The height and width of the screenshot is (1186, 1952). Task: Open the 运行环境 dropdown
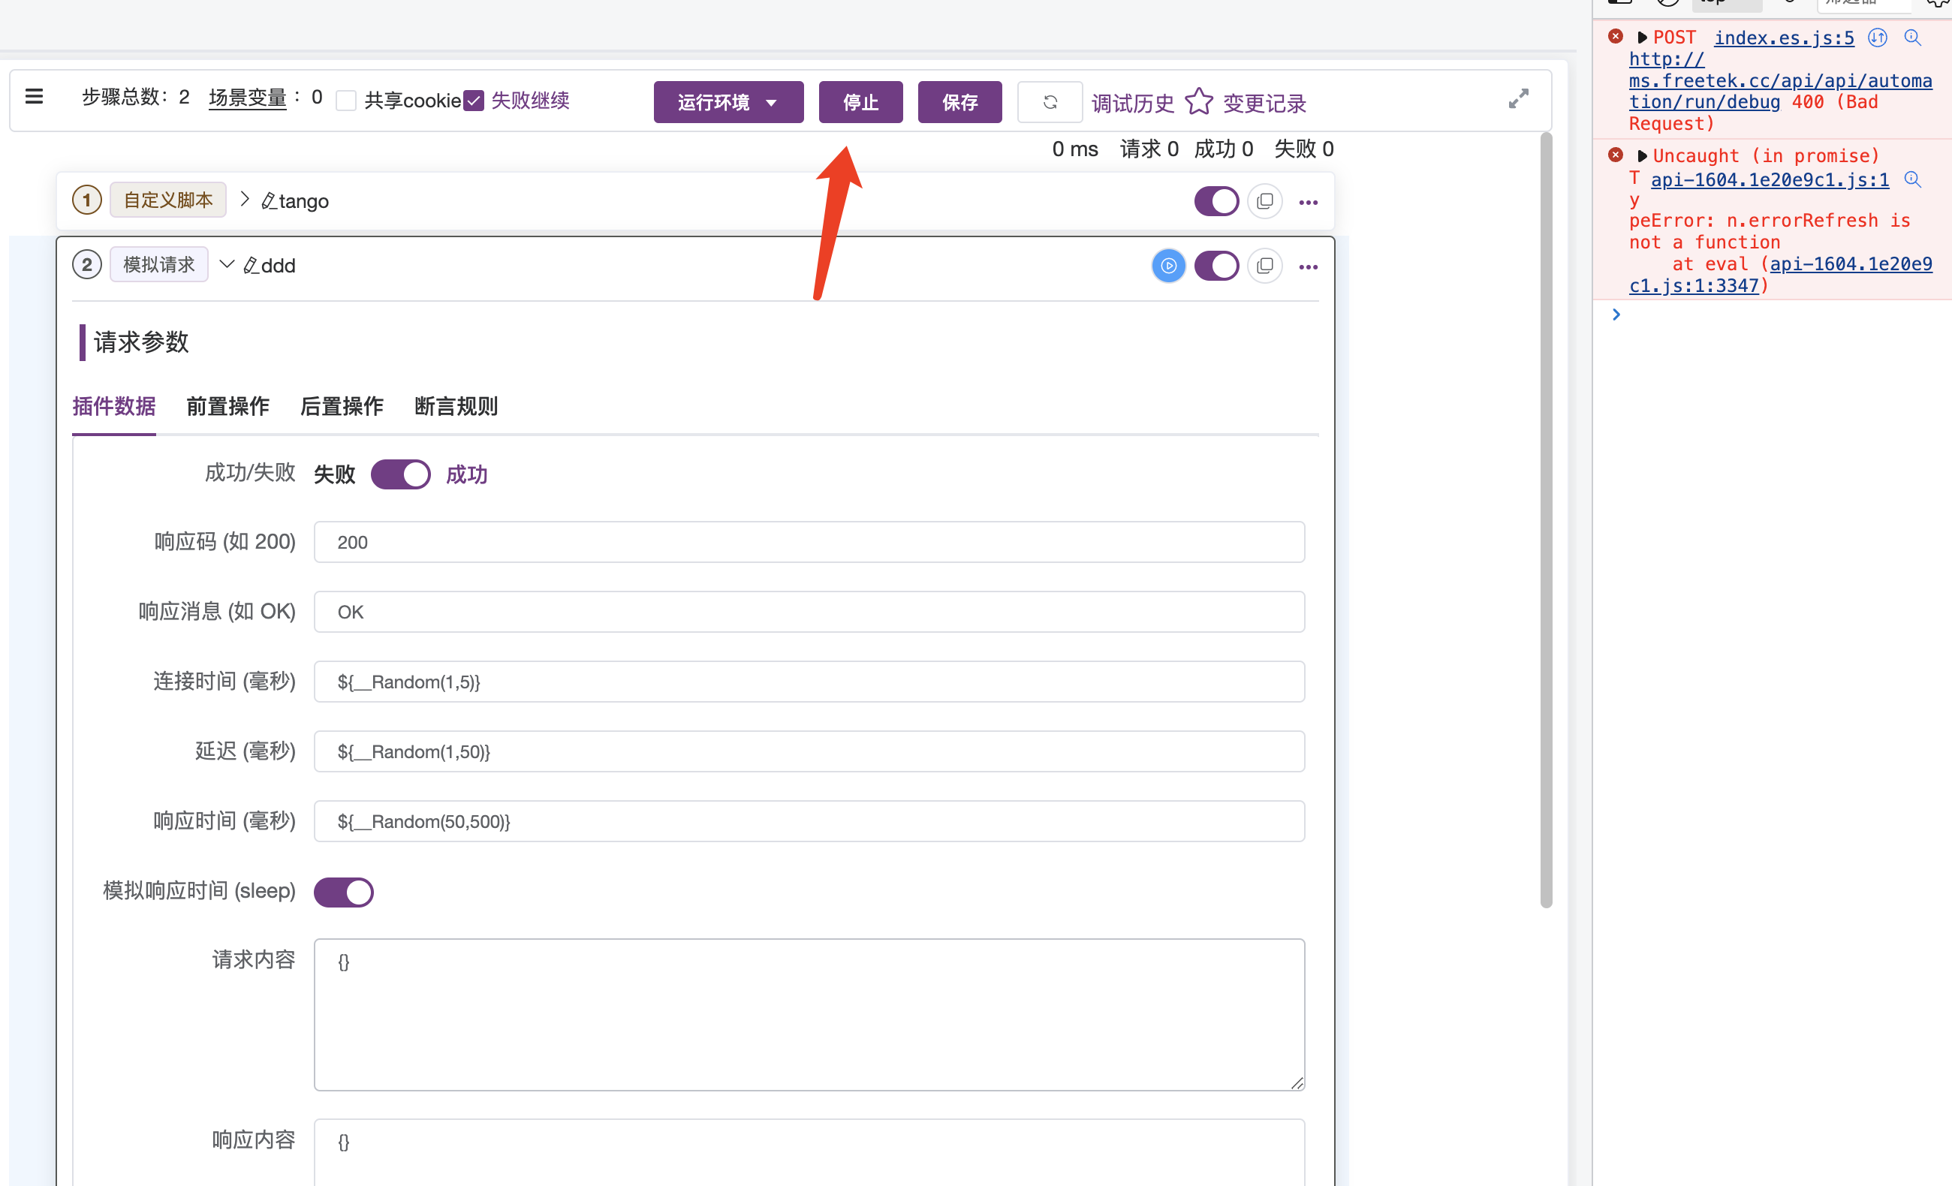tap(728, 102)
